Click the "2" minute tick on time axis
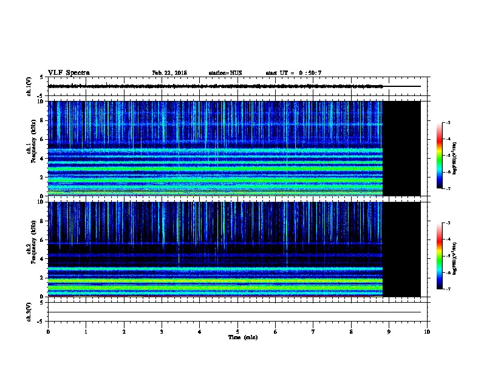The width and height of the screenshot is (481, 372). (124, 332)
